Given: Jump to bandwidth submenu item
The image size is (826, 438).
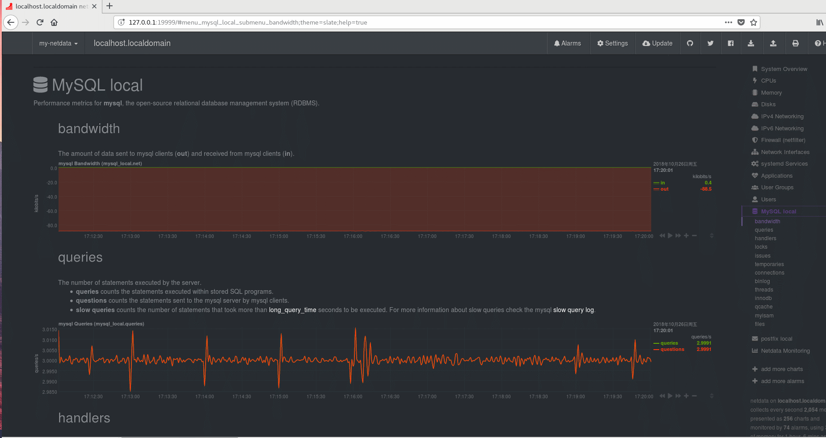Looking at the screenshot, I should coord(767,221).
